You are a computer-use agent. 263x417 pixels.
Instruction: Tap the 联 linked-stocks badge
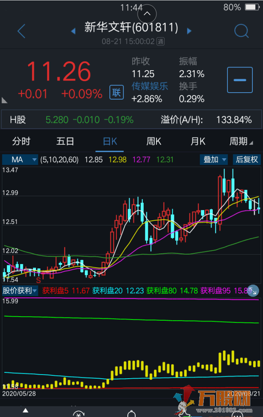pos(116,92)
